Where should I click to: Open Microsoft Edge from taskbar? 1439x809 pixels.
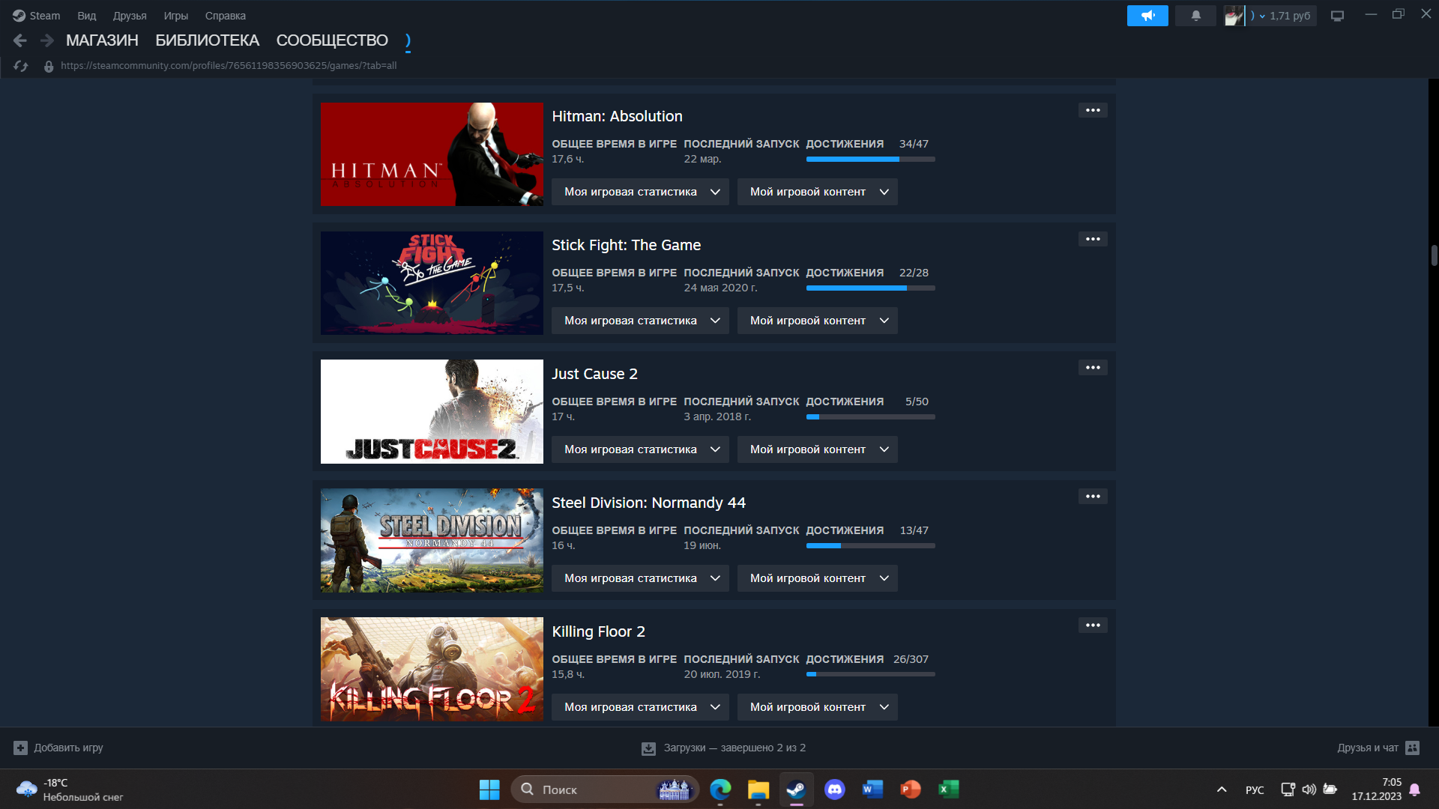tap(720, 790)
